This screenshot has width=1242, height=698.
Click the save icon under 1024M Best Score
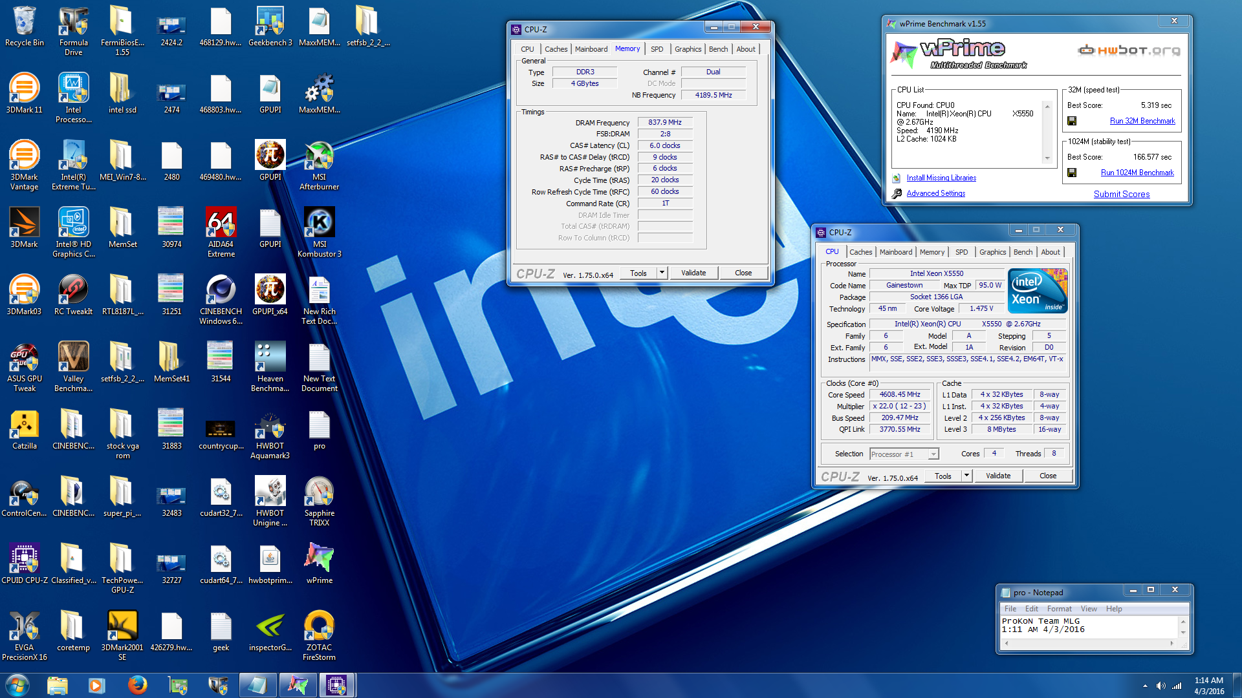pyautogui.click(x=1072, y=173)
